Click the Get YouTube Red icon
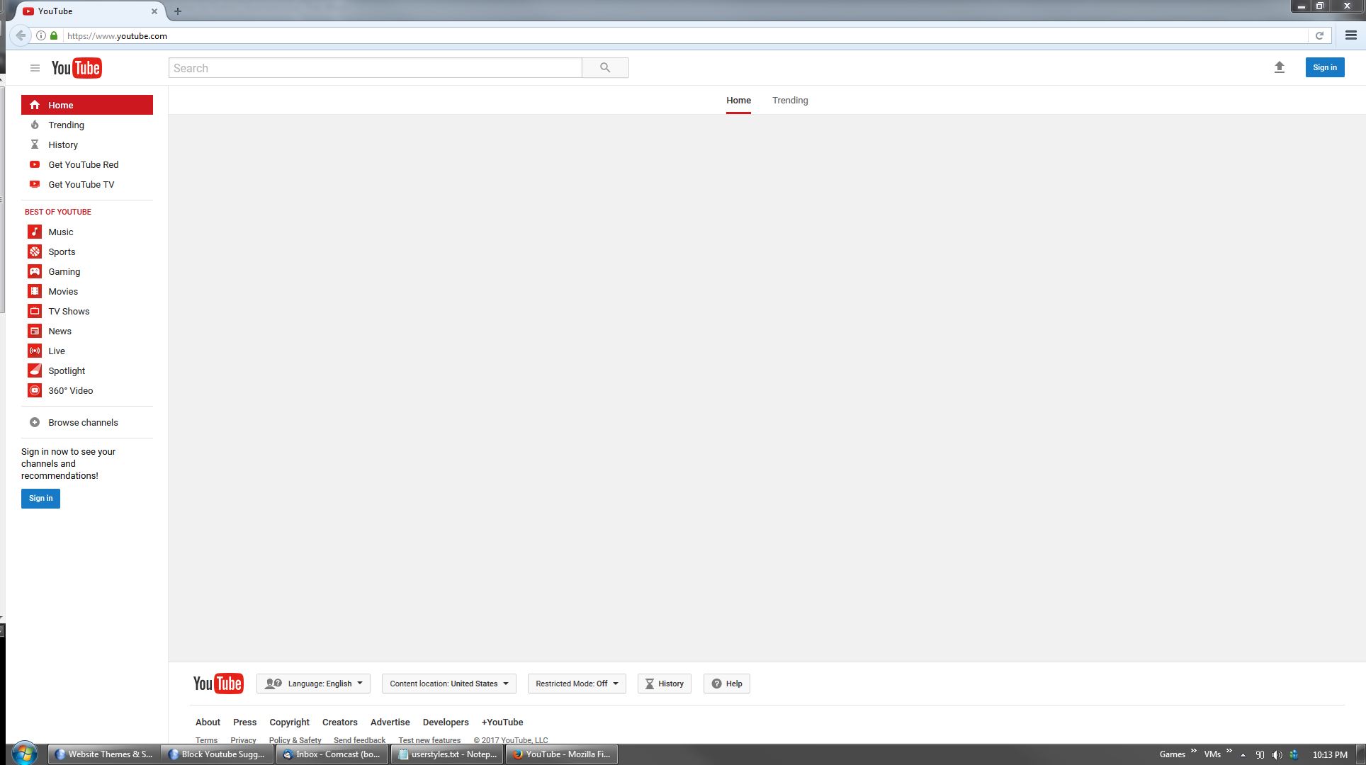 click(x=35, y=164)
